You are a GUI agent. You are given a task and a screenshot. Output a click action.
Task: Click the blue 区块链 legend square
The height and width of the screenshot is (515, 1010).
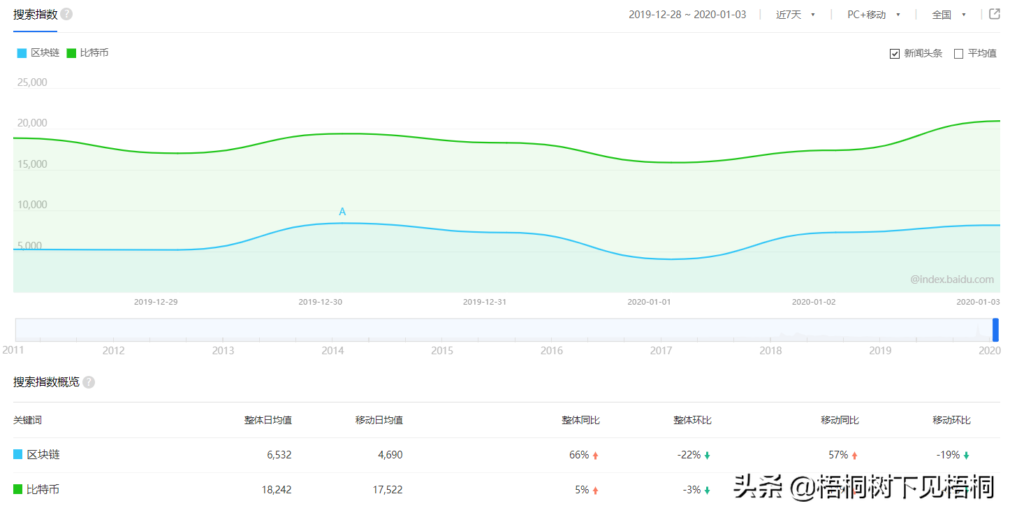22,53
